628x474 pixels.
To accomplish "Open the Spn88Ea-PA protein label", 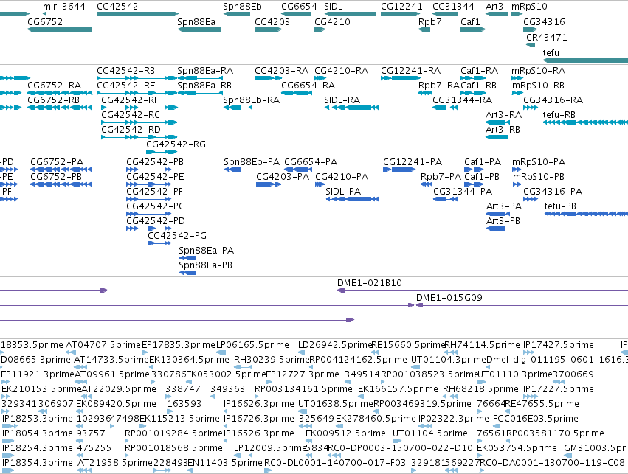I will (x=207, y=251).
